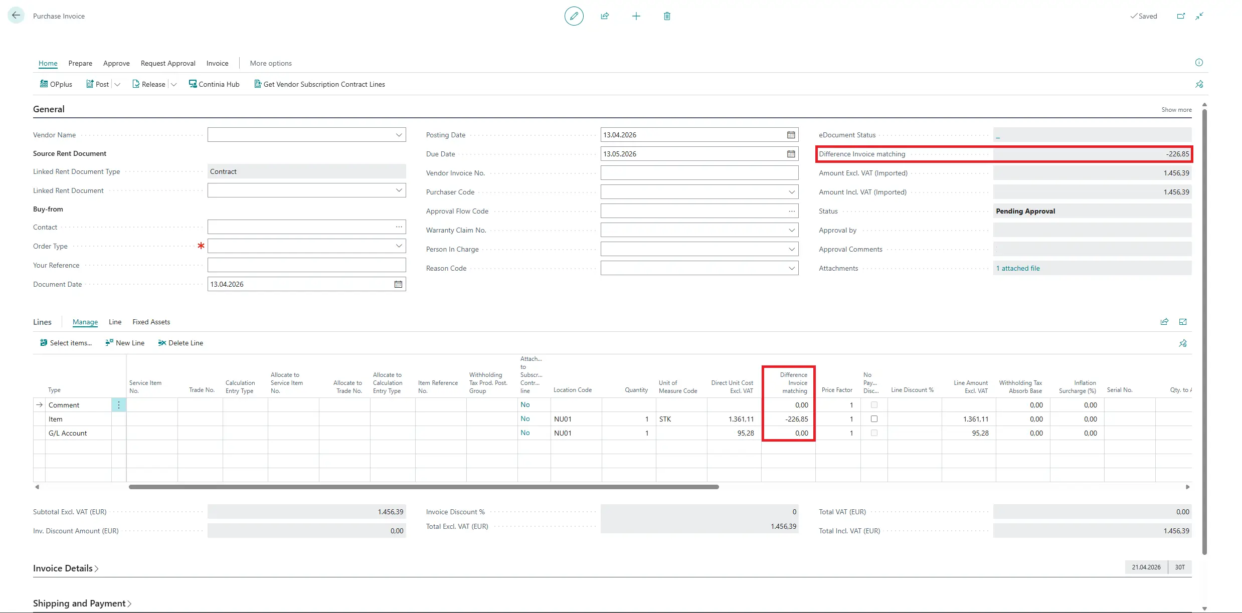Go back with the arrow button

(x=16, y=16)
